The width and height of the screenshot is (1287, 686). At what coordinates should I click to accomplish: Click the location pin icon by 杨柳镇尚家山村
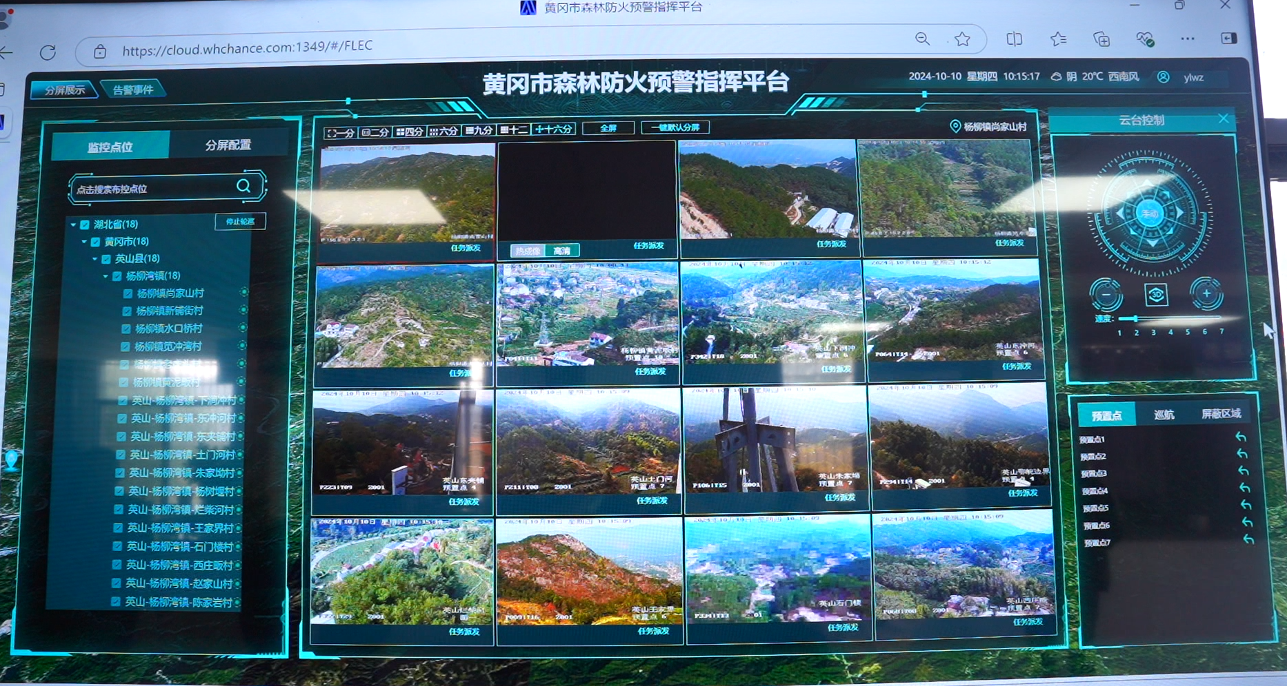tap(955, 126)
